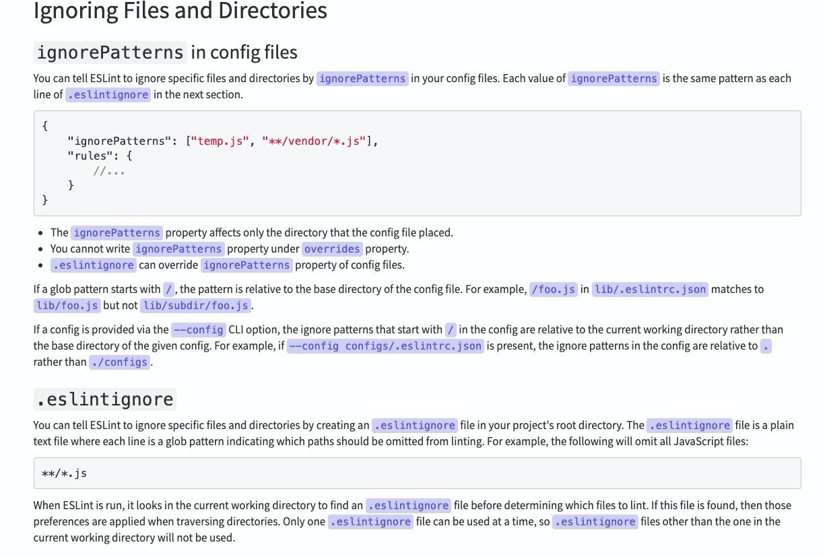Screen dimensions: 825x557
Task: Click .eslintignore code after 'directory to find an'
Action: point(409,505)
